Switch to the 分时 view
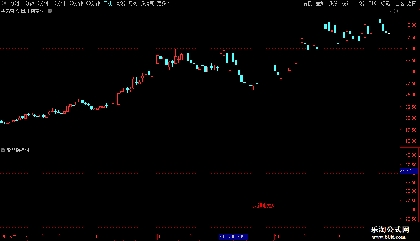 [15, 3]
